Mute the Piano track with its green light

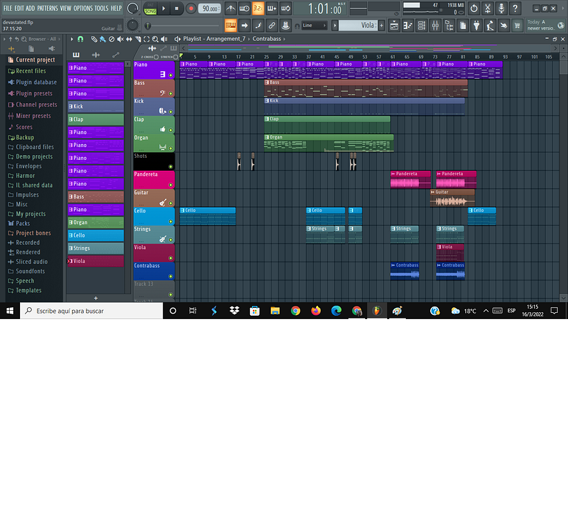170,75
